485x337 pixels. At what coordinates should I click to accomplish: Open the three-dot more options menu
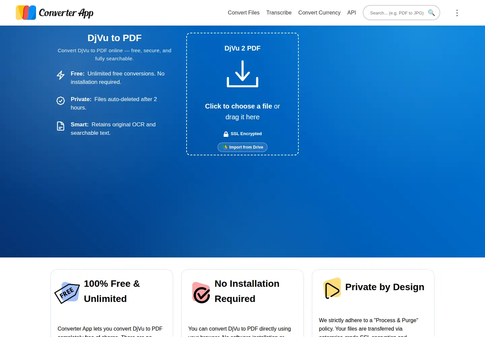(x=457, y=13)
